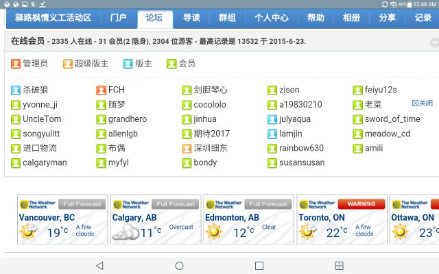Viewport: 439px width, 274px height.
Task: Open the recent apps square button
Action: click(259, 265)
